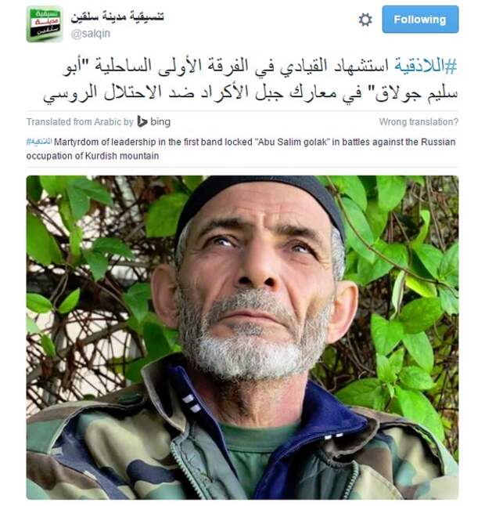Click the green salqin profile avatar
485x506 pixels.
[44, 24]
